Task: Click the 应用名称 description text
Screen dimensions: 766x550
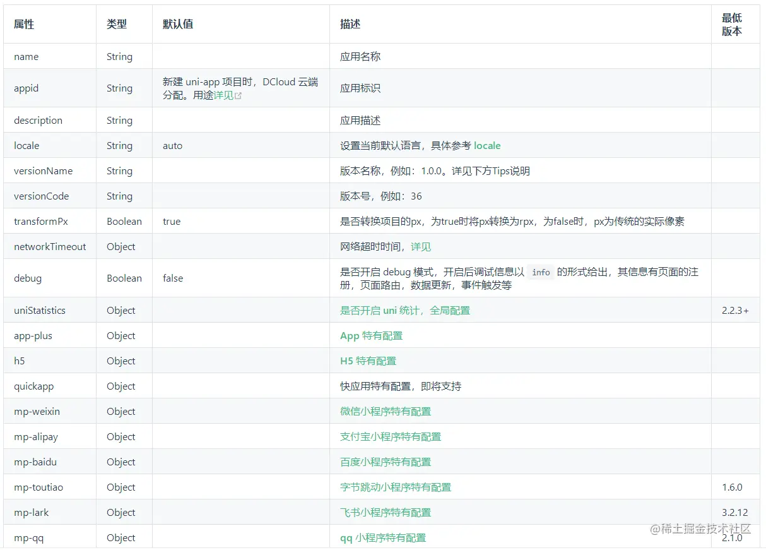Action: [x=360, y=56]
